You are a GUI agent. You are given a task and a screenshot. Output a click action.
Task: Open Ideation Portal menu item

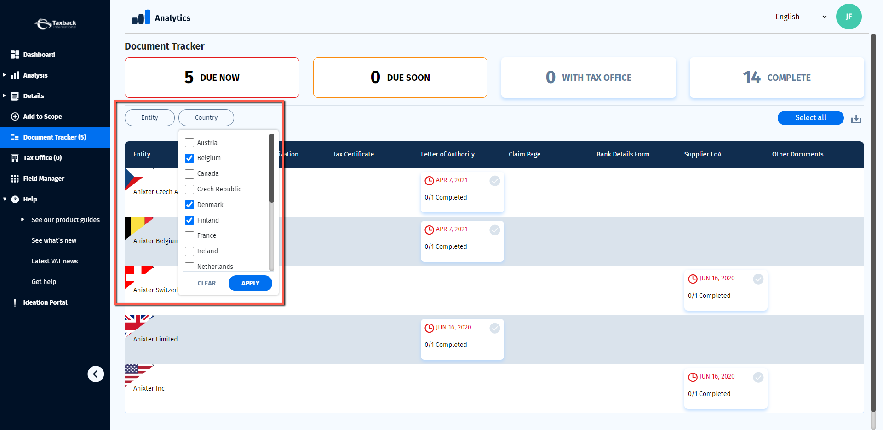coord(55,302)
